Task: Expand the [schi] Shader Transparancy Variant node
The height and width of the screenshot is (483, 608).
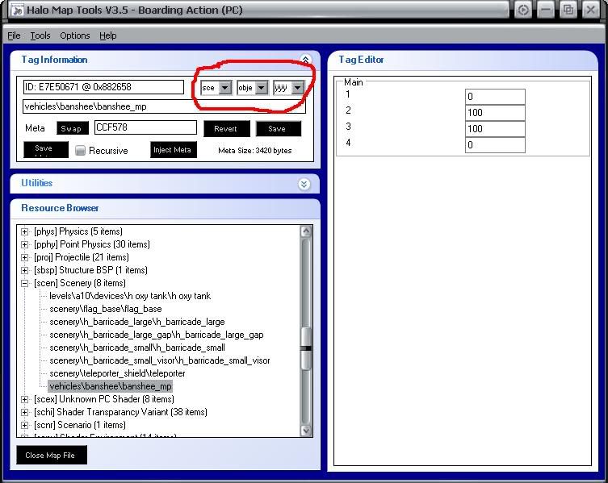Action: tap(24, 413)
